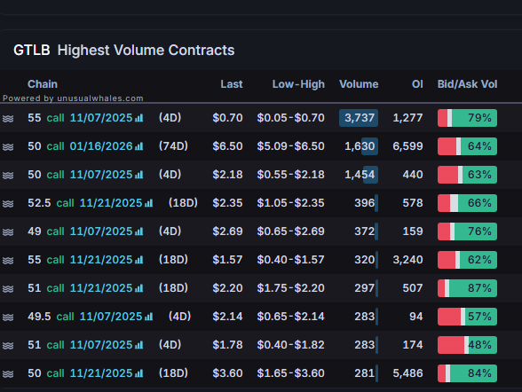The height and width of the screenshot is (392, 522).
Task: Click the 48% bid/ask volume bar
Action: click(x=467, y=345)
